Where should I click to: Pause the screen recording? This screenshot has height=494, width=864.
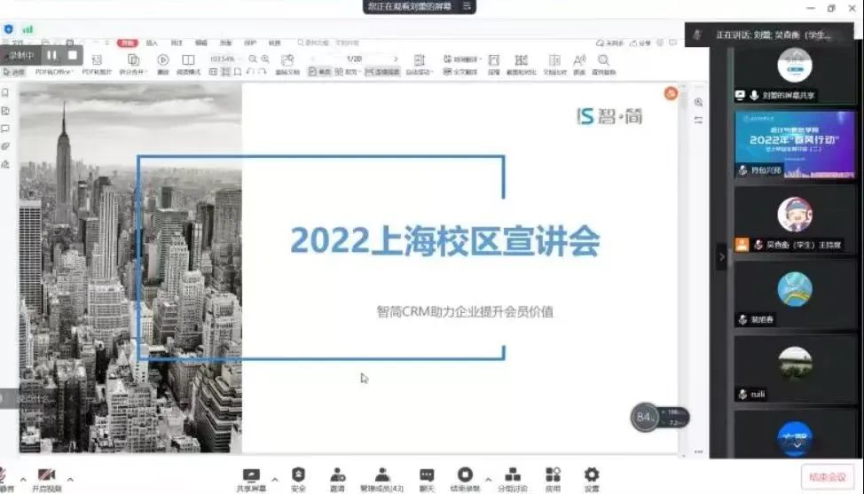(53, 55)
